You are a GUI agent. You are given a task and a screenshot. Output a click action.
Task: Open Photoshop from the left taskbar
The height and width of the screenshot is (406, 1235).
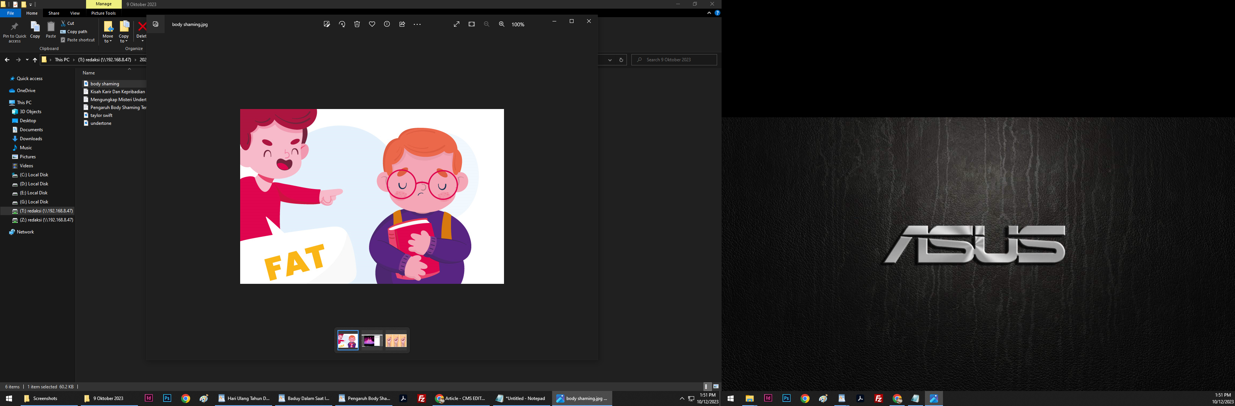point(167,398)
